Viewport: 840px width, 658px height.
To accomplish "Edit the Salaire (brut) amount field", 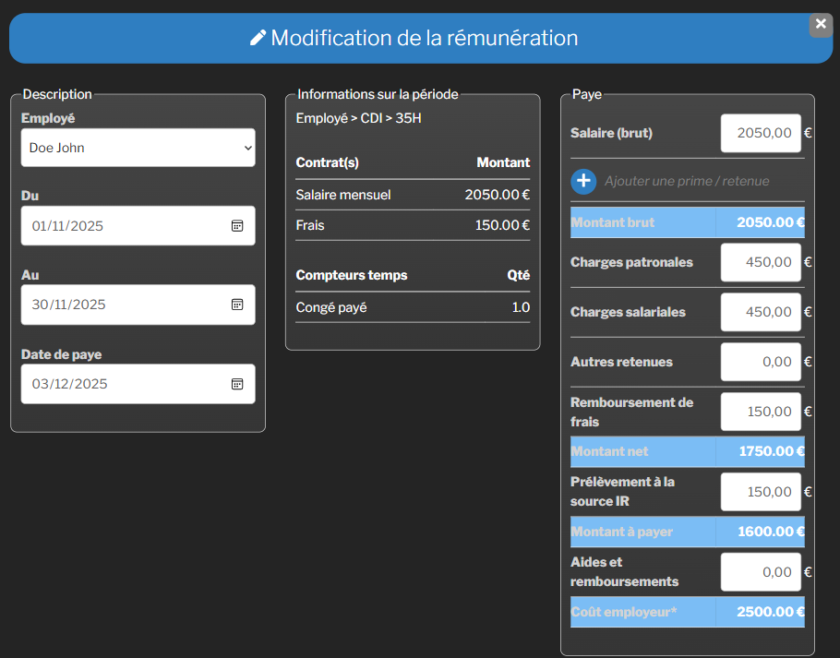I will pyautogui.click(x=760, y=133).
